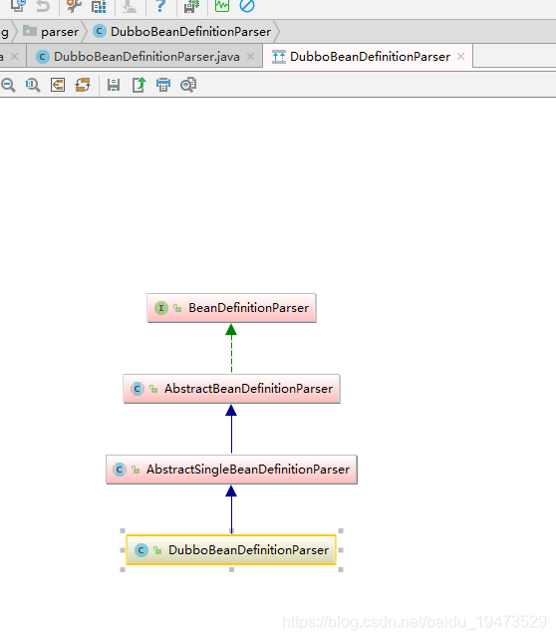
Task: Click the green interface icon on BeanDefinitionParser
Action: tap(161, 308)
